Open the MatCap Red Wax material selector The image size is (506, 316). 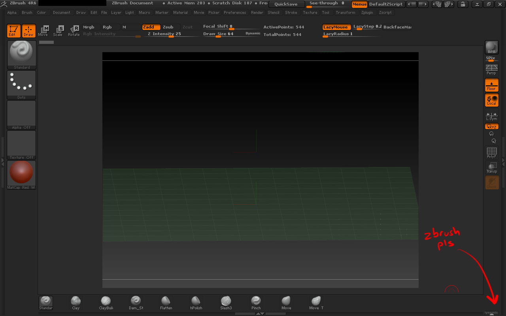click(x=21, y=175)
